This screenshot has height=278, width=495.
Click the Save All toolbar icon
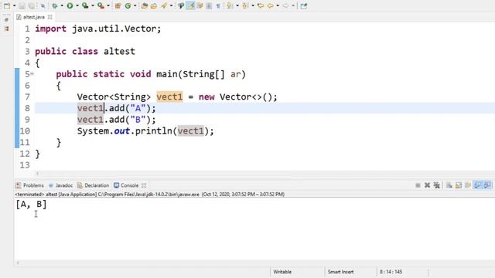(32, 5)
